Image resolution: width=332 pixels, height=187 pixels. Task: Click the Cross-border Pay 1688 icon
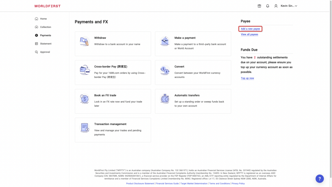coord(85,70)
